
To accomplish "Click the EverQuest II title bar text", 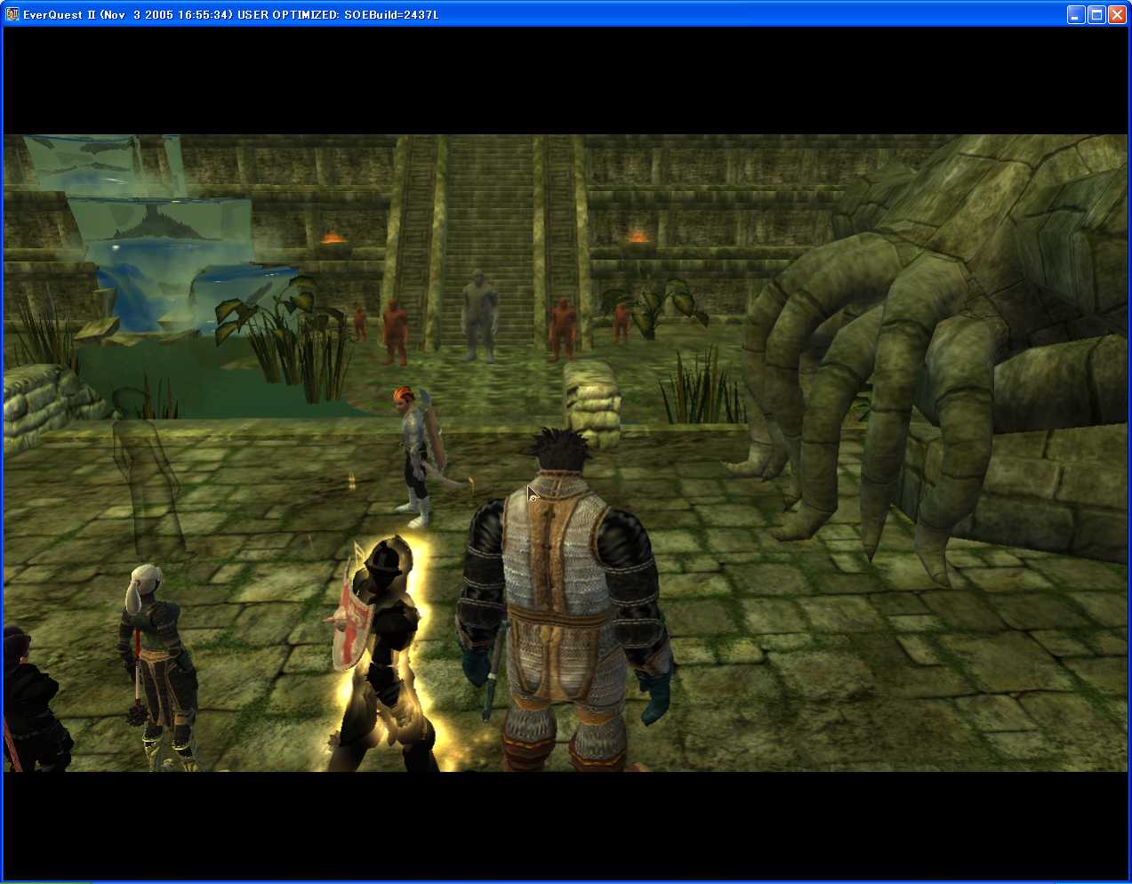I will [x=231, y=15].
